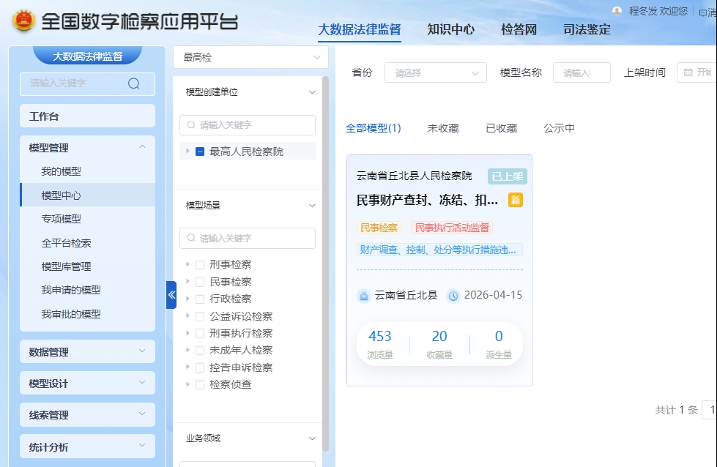The width and height of the screenshot is (717, 467).
Task: Collapse the 业务领域 section
Action: 312,438
